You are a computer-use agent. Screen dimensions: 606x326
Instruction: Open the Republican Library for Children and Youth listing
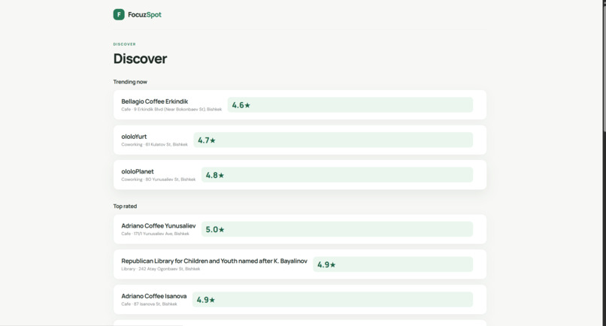[300, 264]
